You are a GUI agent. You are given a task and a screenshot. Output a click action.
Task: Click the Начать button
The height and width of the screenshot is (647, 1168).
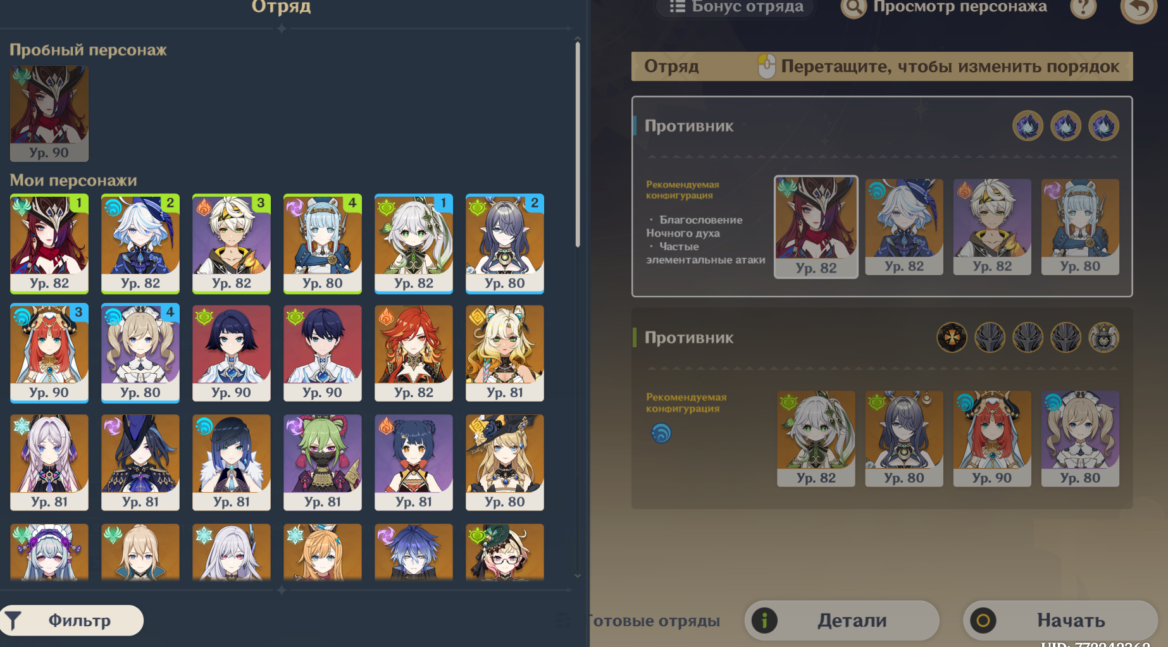[1060, 620]
